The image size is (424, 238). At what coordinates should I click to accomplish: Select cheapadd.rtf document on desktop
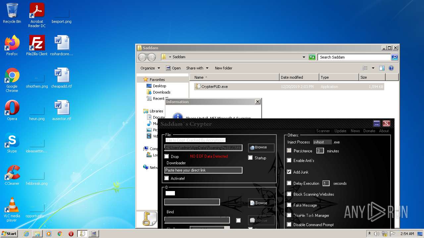(62, 78)
